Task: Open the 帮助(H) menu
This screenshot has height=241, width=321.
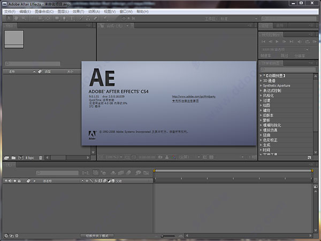Action: (142, 12)
